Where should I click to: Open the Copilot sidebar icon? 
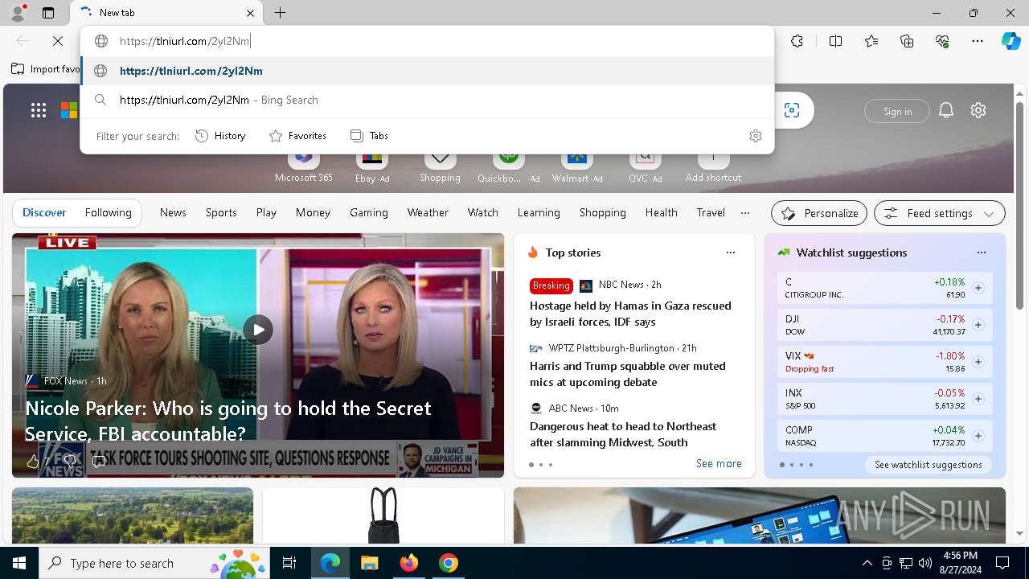[x=1011, y=41]
